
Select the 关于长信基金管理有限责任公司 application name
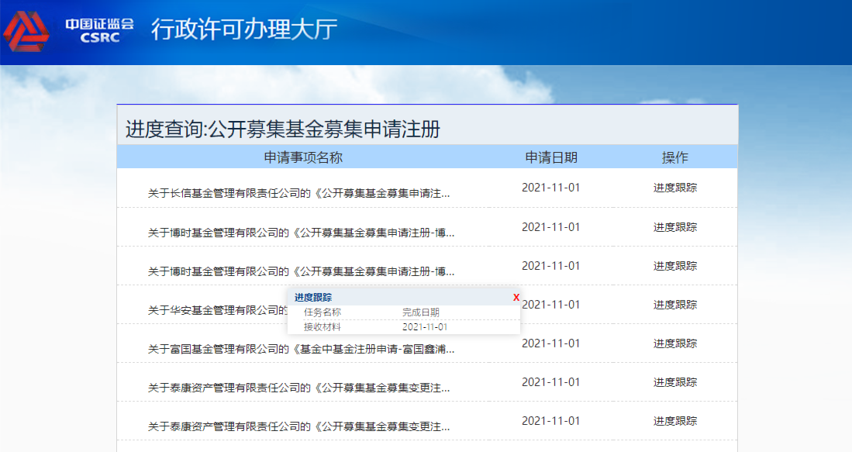(x=298, y=193)
